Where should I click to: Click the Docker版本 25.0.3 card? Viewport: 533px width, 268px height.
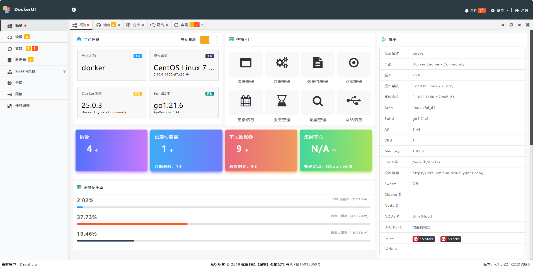[x=112, y=103]
